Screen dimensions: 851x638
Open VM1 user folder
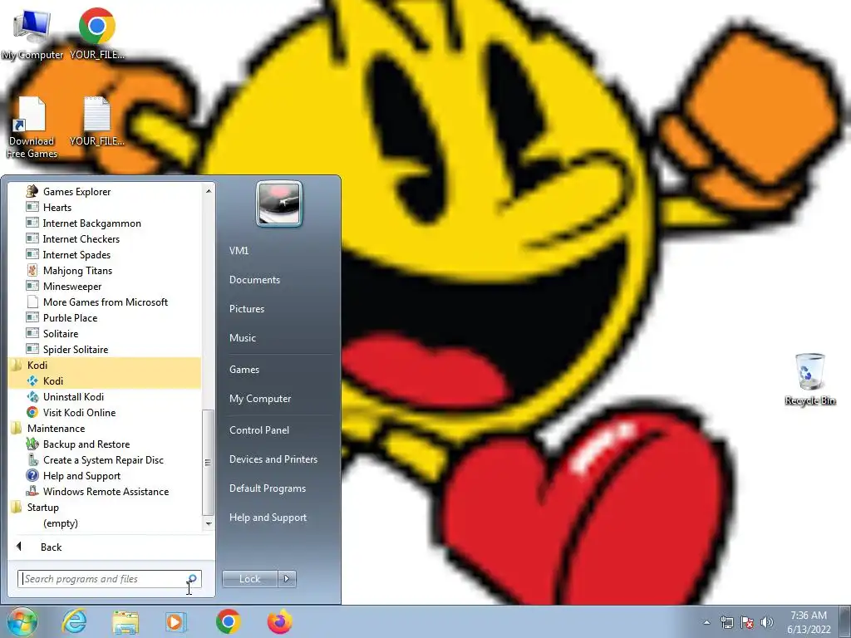tap(239, 251)
